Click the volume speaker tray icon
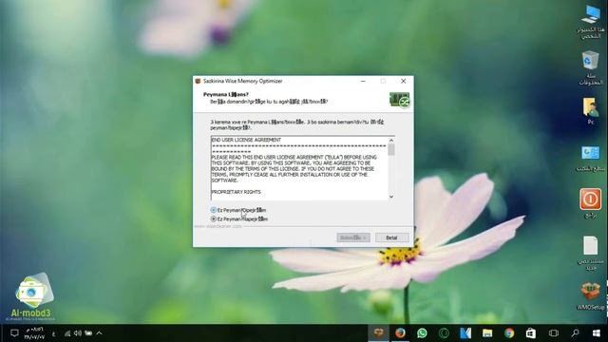Viewport: 608px width, 342px height. [78, 333]
